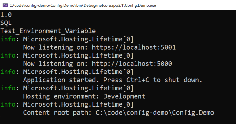Open the https://localhost:5001 URL

[134, 47]
